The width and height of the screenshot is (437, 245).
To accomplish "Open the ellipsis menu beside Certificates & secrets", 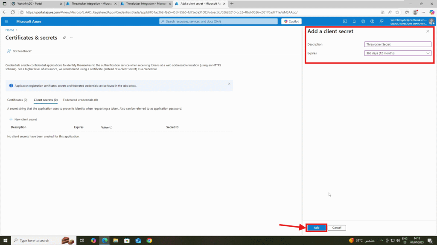I will point(72,38).
